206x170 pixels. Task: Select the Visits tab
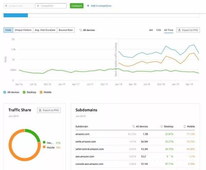point(8,30)
